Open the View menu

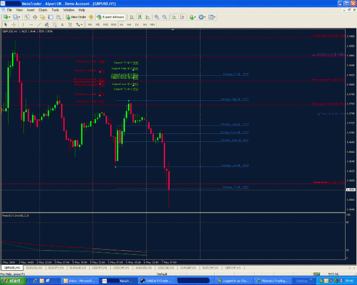point(19,10)
